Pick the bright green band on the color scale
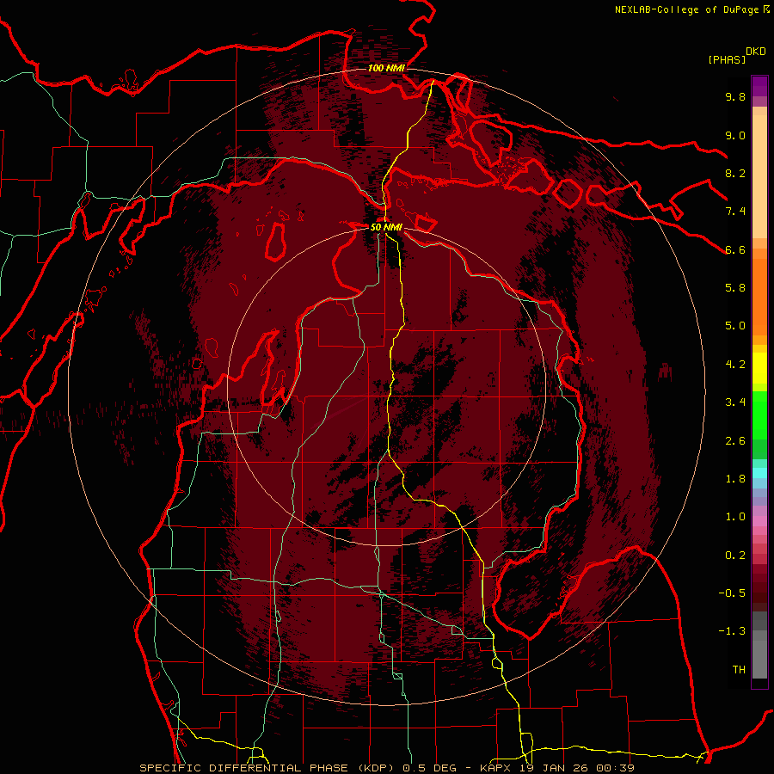The height and width of the screenshot is (774, 774). pos(759,415)
